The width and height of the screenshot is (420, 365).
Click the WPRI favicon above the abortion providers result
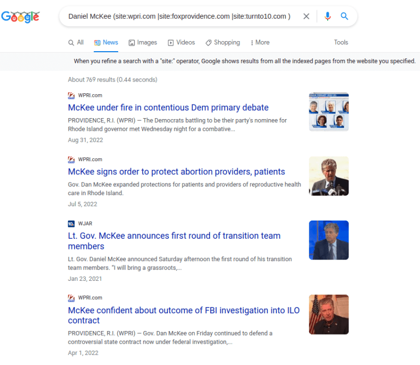[71, 160]
